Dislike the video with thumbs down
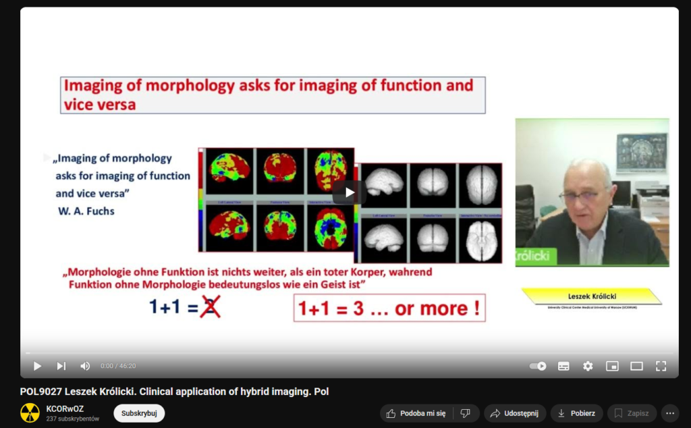691x428 pixels. (x=465, y=413)
